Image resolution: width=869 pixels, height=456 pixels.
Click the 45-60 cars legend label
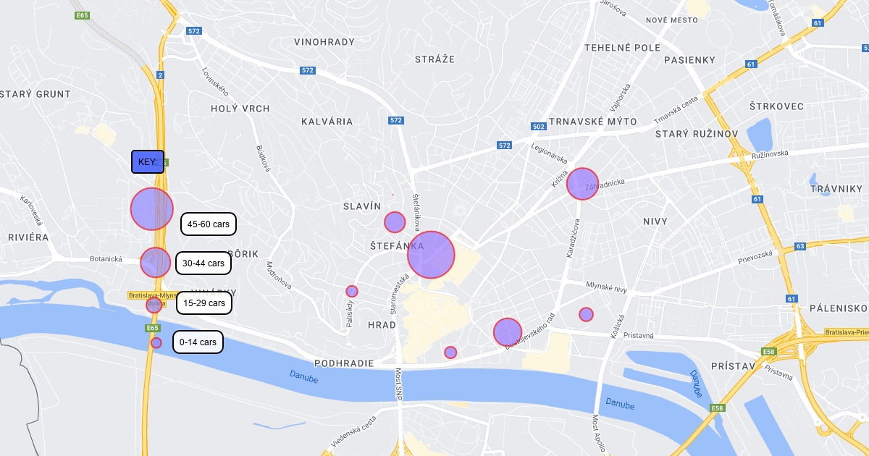(x=209, y=224)
